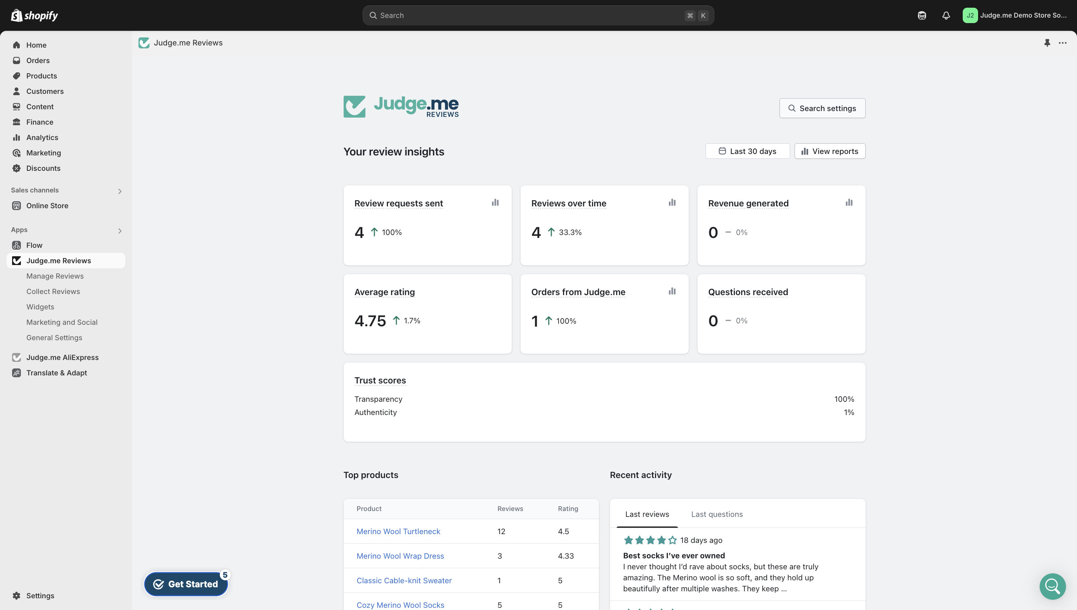
Task: Click the Rating column header
Action: click(567, 508)
